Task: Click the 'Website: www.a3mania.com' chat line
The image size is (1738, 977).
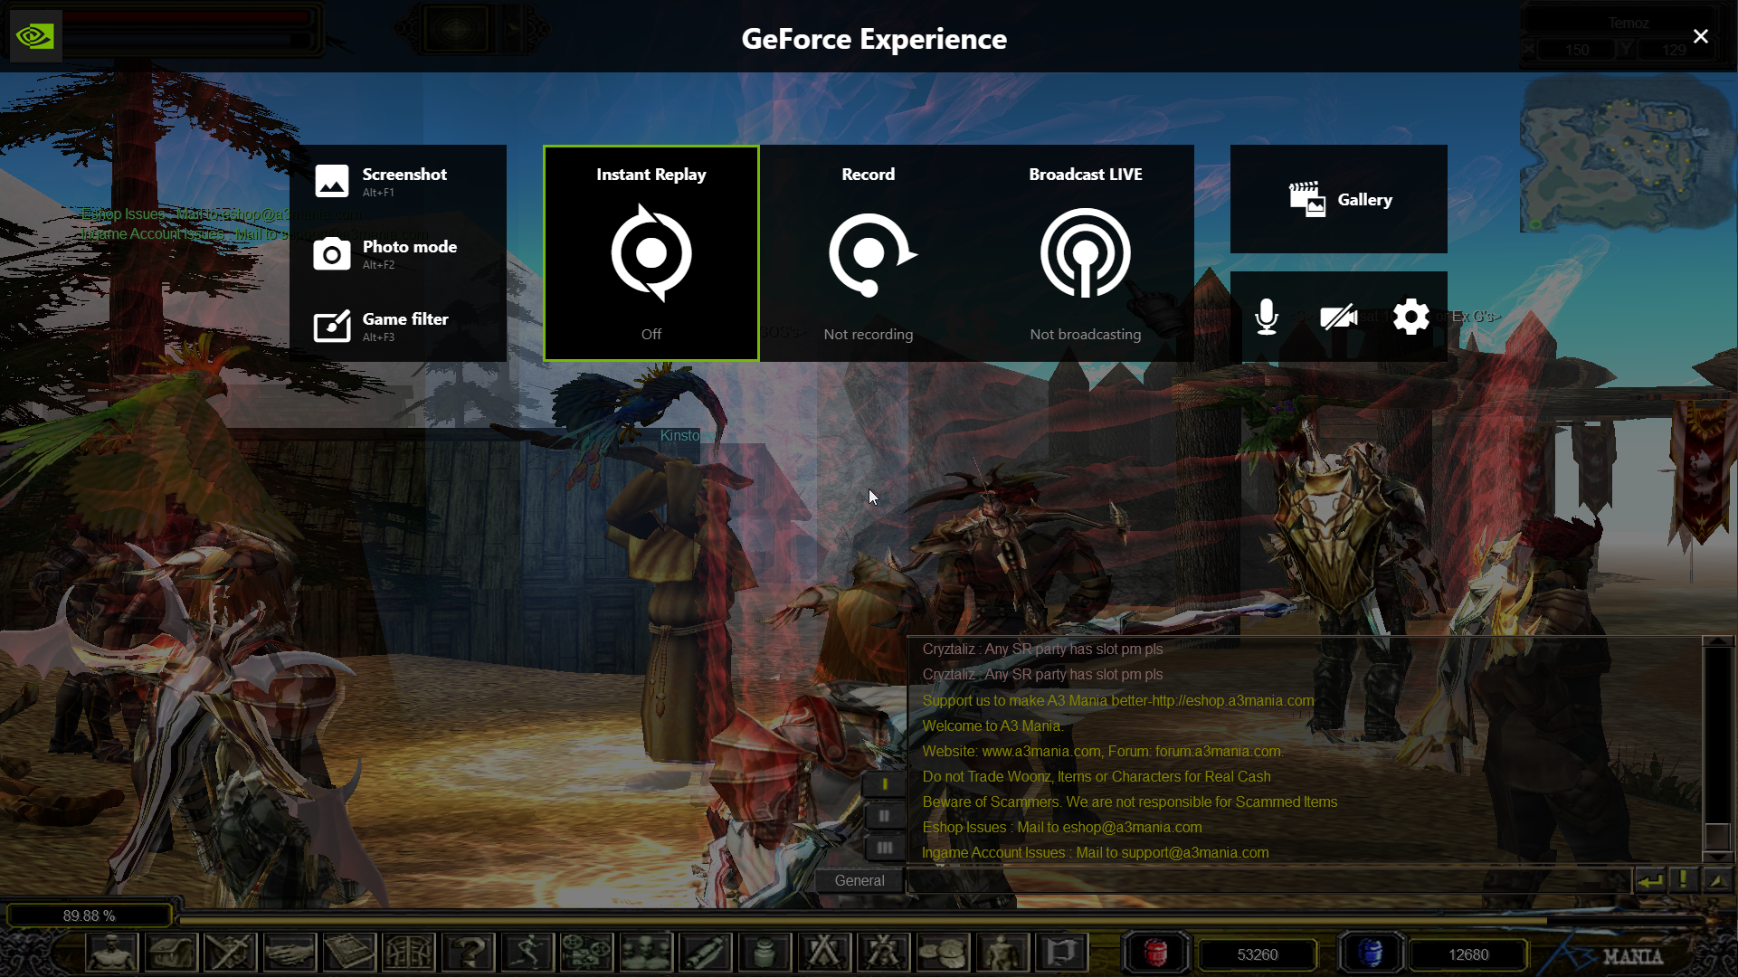Action: click(x=1102, y=751)
